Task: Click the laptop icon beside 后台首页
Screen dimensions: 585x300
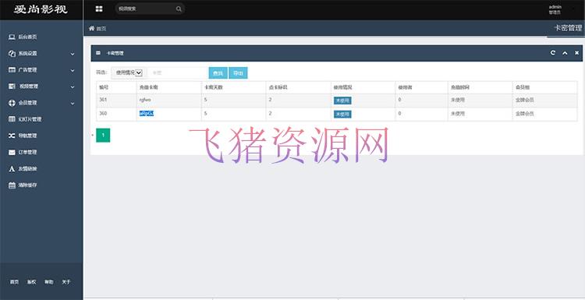Action: click(12, 37)
